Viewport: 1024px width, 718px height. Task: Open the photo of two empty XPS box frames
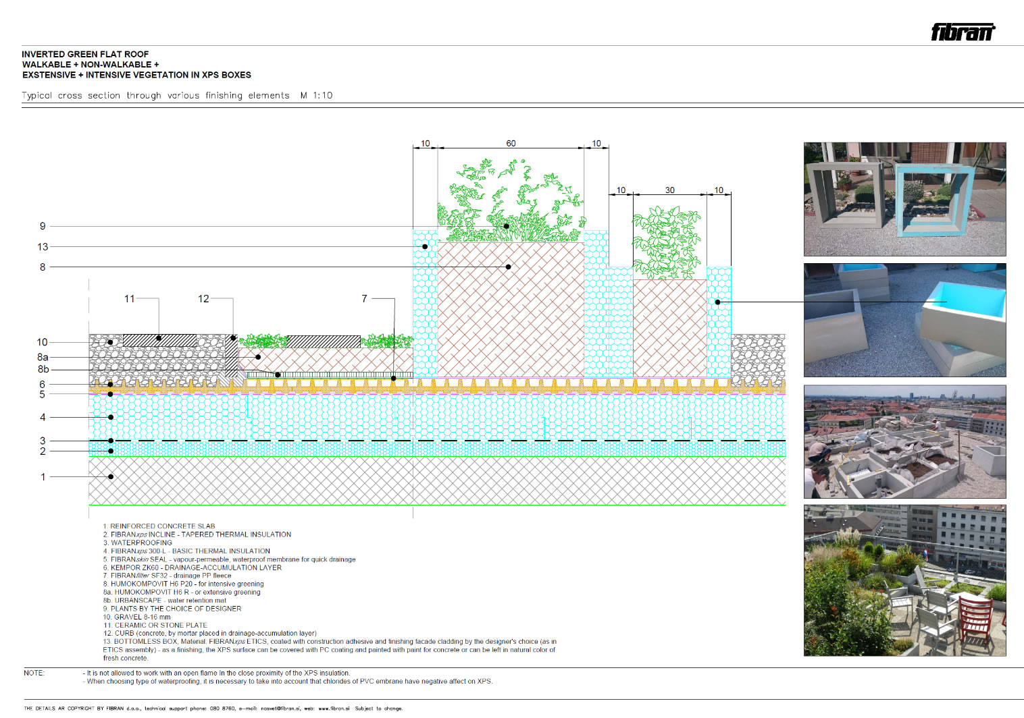tap(904, 199)
